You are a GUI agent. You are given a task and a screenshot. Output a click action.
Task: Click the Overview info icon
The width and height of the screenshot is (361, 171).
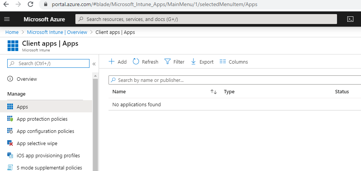[x=10, y=79]
